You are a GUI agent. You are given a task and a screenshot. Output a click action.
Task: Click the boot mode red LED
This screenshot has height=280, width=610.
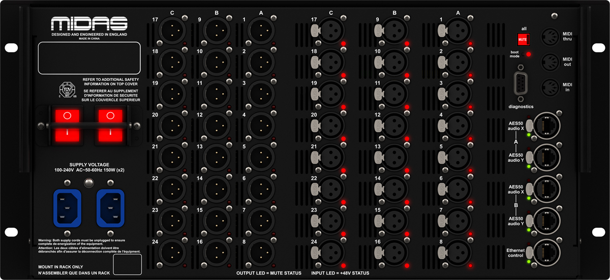click(529, 54)
